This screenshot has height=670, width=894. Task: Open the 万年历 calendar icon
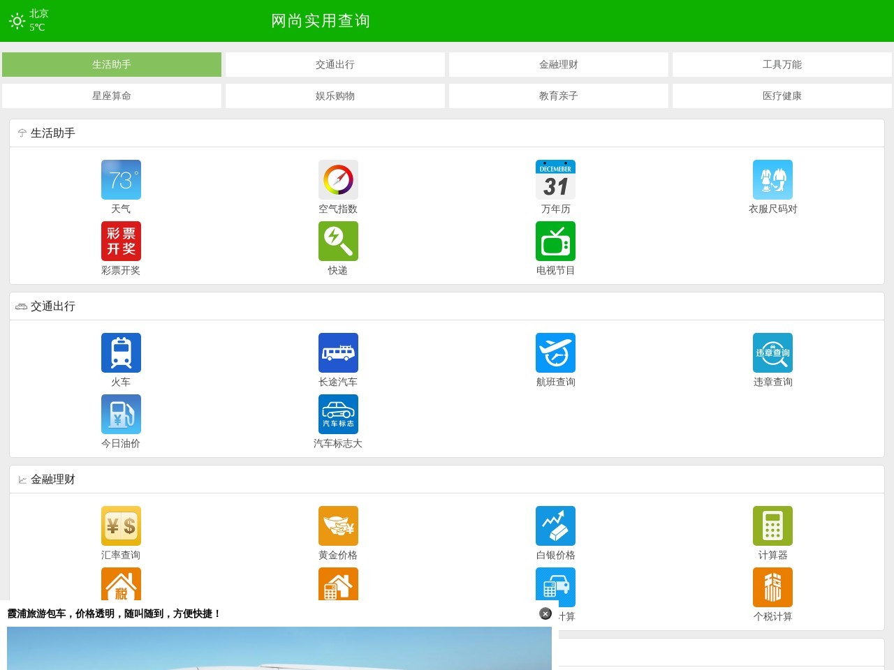tap(555, 180)
